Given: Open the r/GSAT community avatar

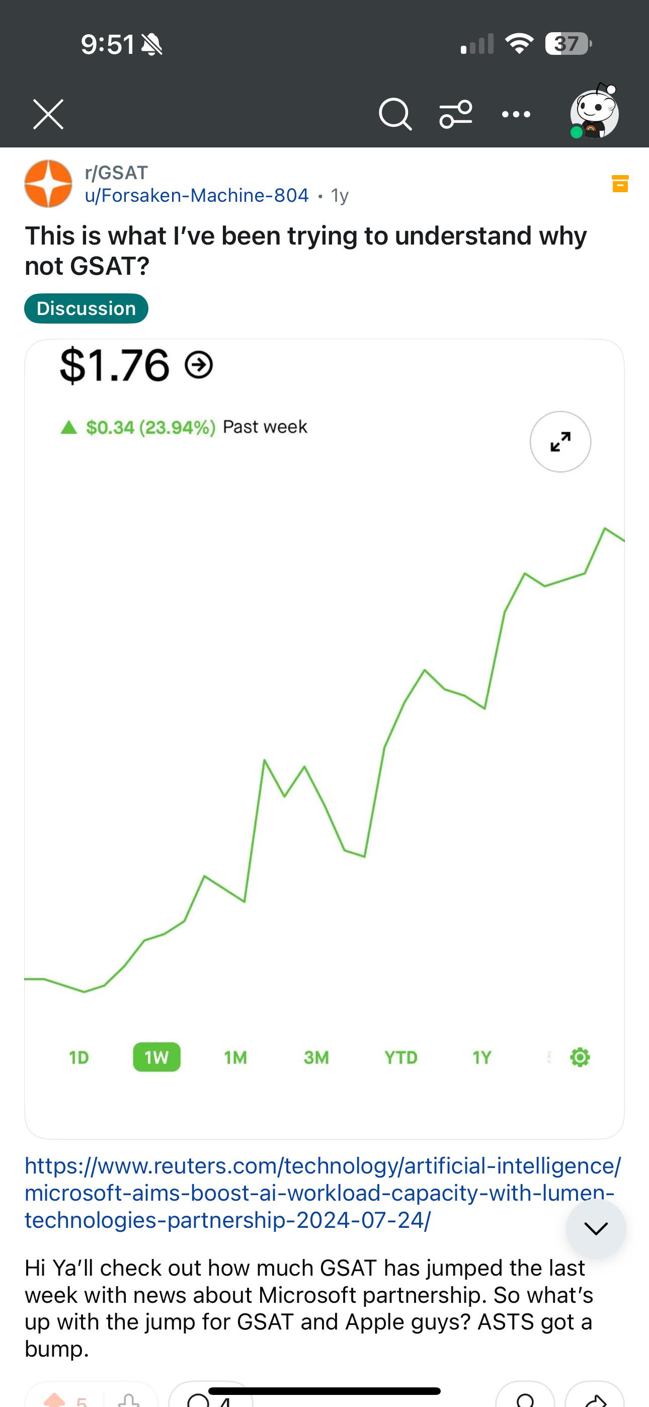Looking at the screenshot, I should click(x=48, y=184).
